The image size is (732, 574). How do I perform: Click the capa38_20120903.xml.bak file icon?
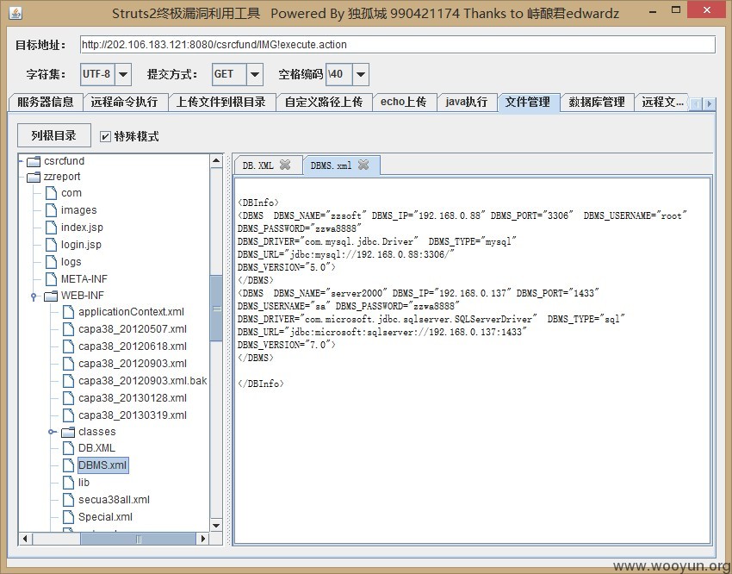[68, 381]
